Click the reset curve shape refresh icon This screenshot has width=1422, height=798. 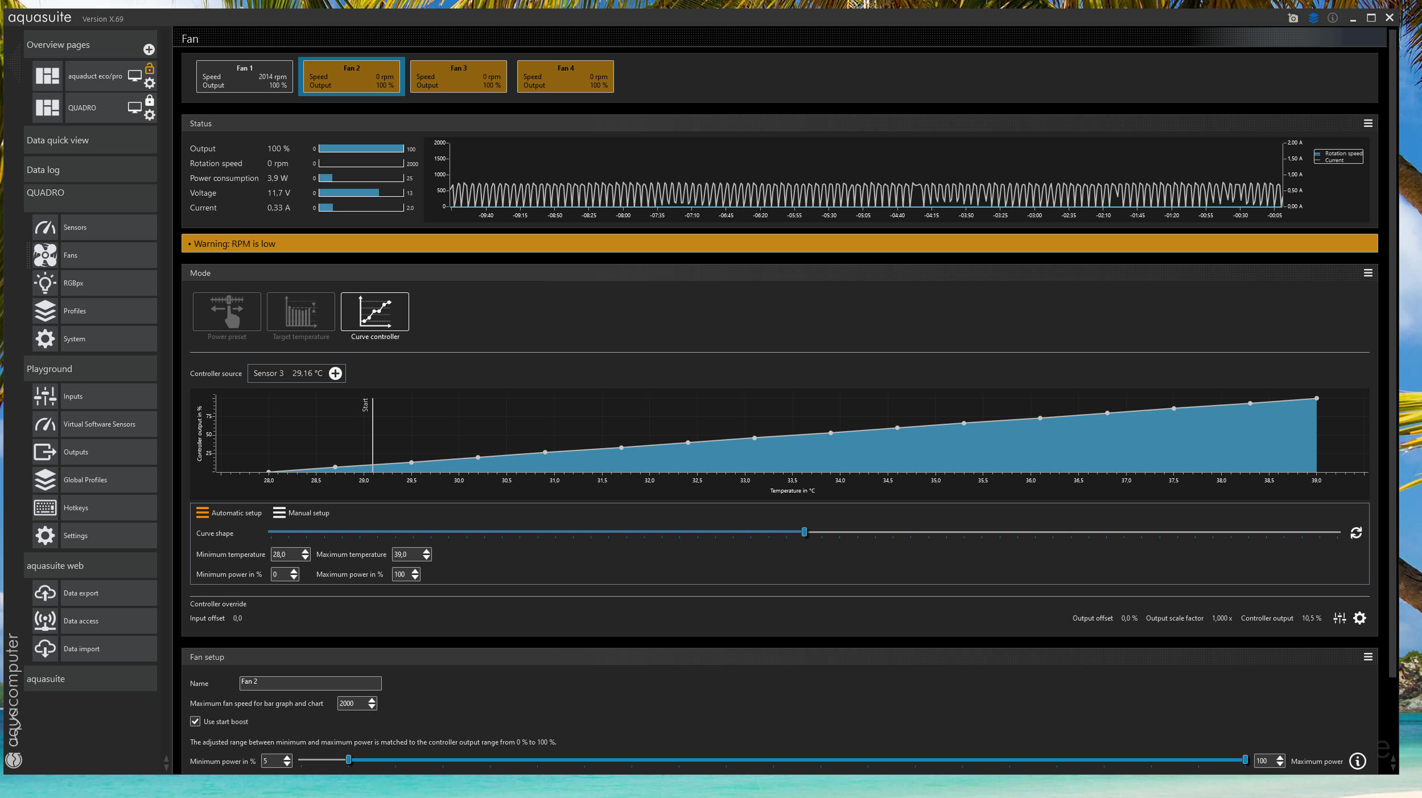[x=1356, y=533]
